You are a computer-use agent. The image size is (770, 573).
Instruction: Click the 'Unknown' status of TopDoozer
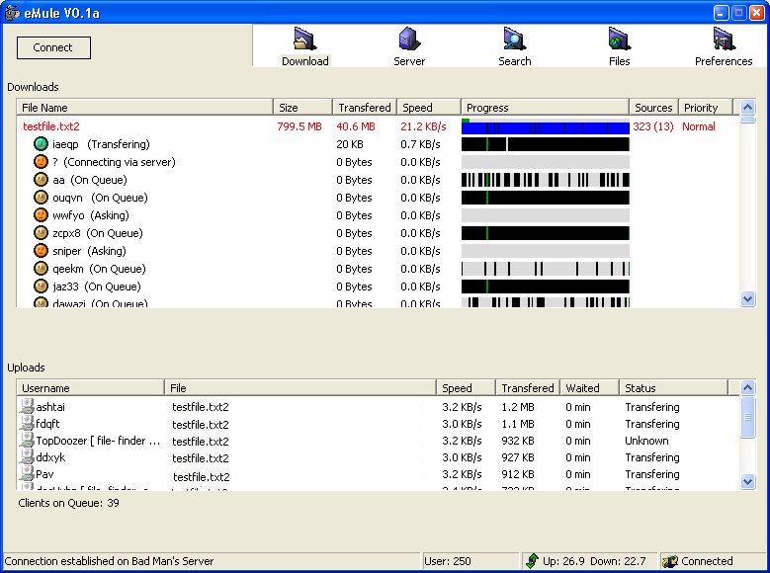coord(646,441)
